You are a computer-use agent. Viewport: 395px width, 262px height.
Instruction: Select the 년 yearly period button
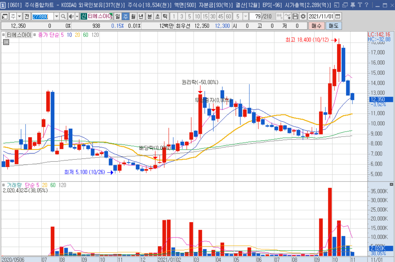point(141,16)
